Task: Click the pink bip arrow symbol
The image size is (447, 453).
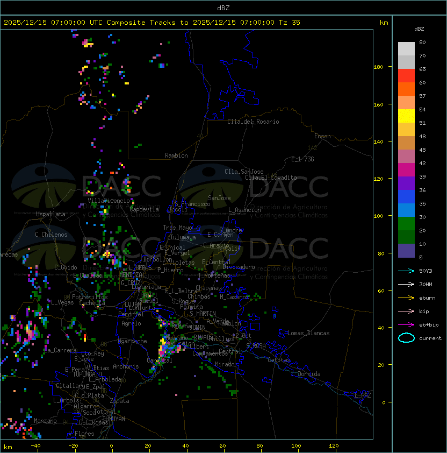Action: point(406,311)
